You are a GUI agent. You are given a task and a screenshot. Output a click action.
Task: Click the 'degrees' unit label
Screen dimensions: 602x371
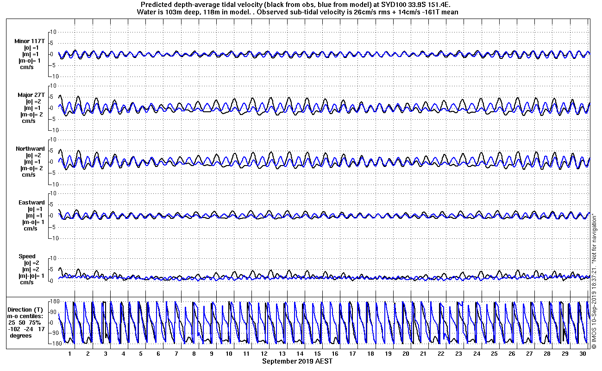[21, 336]
